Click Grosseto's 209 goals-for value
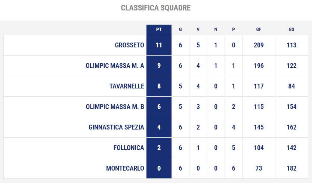 tap(259, 45)
